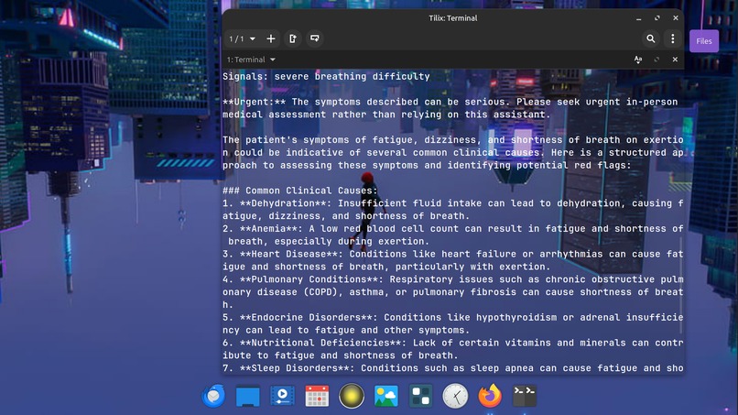Image resolution: width=738 pixels, height=415 pixels.
Task: Click the '**Urgent:**' warning text
Action: click(x=255, y=102)
